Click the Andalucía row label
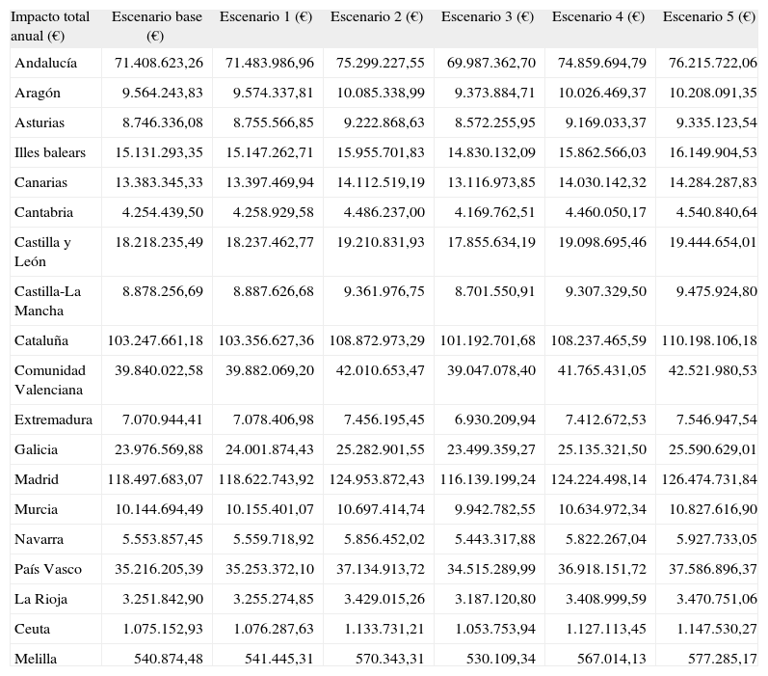This screenshot has width=768, height=676. pyautogui.click(x=45, y=63)
